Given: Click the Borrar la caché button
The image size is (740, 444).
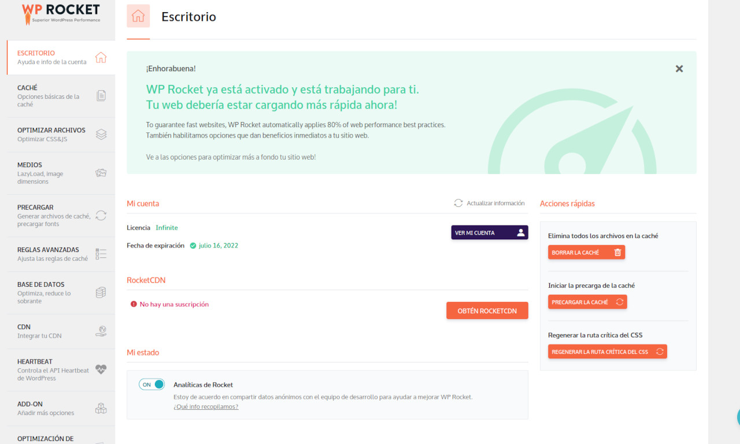Looking at the screenshot, I should (x=587, y=252).
